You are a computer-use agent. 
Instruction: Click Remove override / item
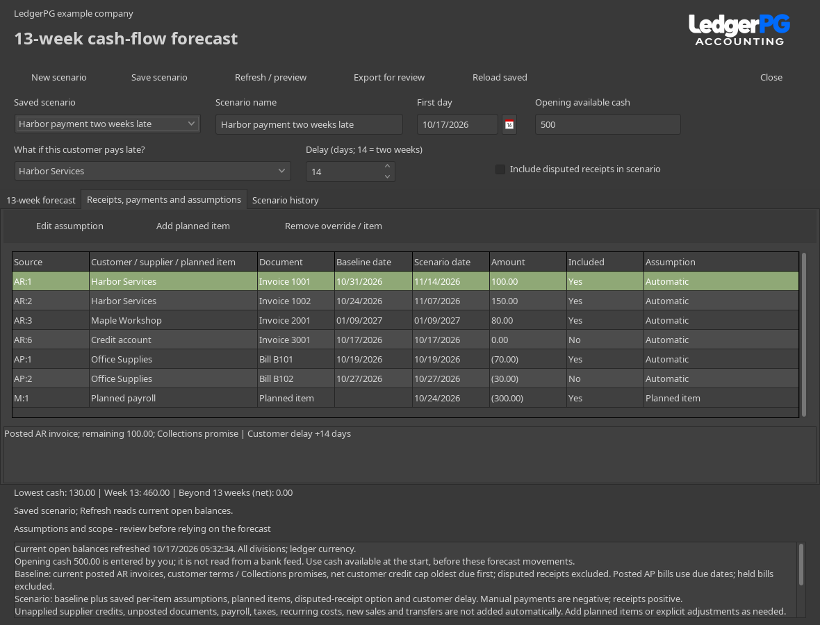(333, 226)
